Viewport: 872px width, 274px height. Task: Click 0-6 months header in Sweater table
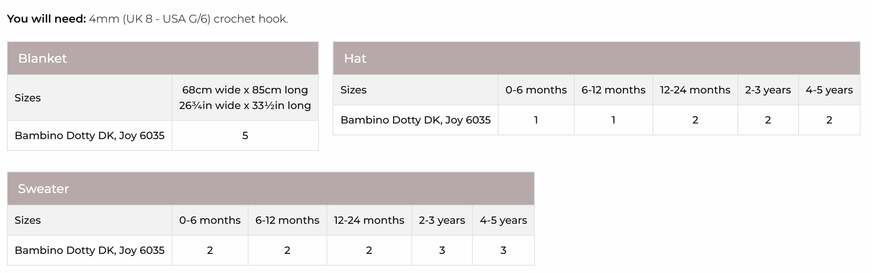click(x=210, y=220)
